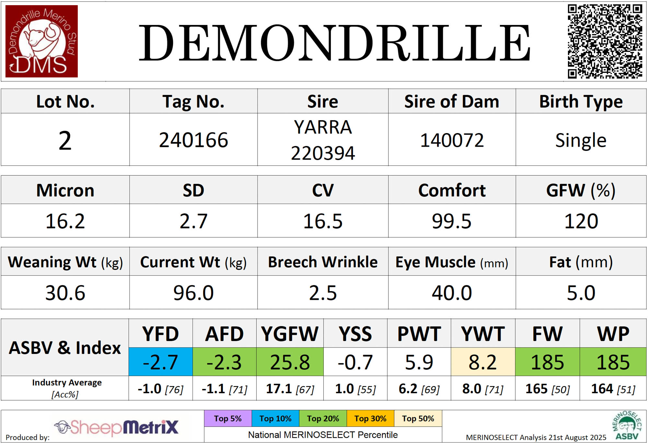Click the WP index value 185
648x444 pixels.
(613, 362)
